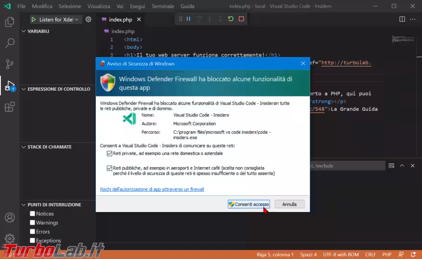Open the File menu
422x259 pixels.
(x=21, y=6)
